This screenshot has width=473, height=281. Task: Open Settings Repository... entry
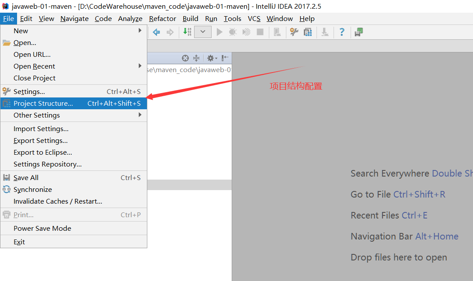pyautogui.click(x=73, y=164)
